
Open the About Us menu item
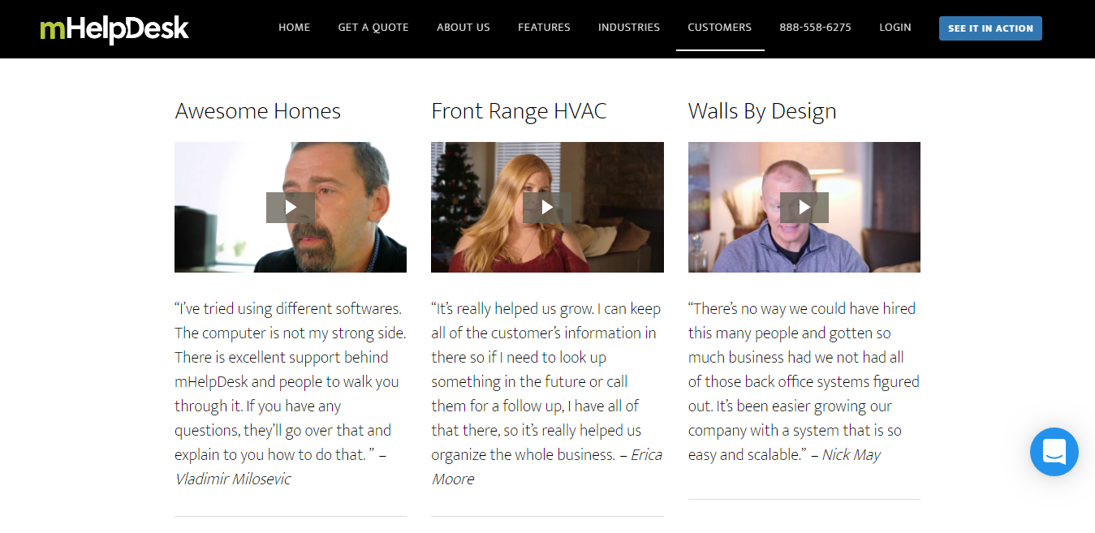(463, 28)
